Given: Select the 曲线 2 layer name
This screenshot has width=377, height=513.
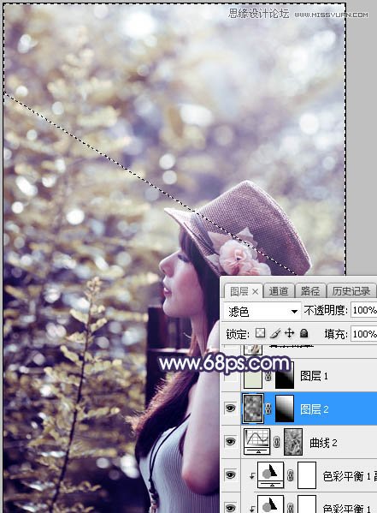Looking at the screenshot, I should 323,443.
